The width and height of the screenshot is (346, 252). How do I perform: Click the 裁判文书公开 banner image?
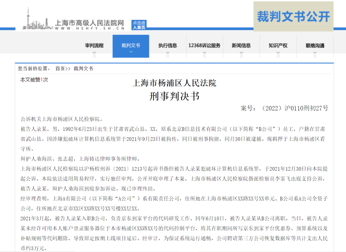click(293, 17)
